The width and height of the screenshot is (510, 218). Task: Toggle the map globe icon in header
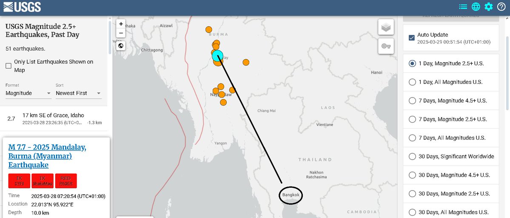click(476, 6)
